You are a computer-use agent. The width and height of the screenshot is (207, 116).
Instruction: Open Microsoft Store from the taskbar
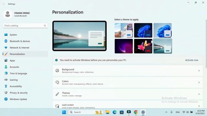click(122, 112)
